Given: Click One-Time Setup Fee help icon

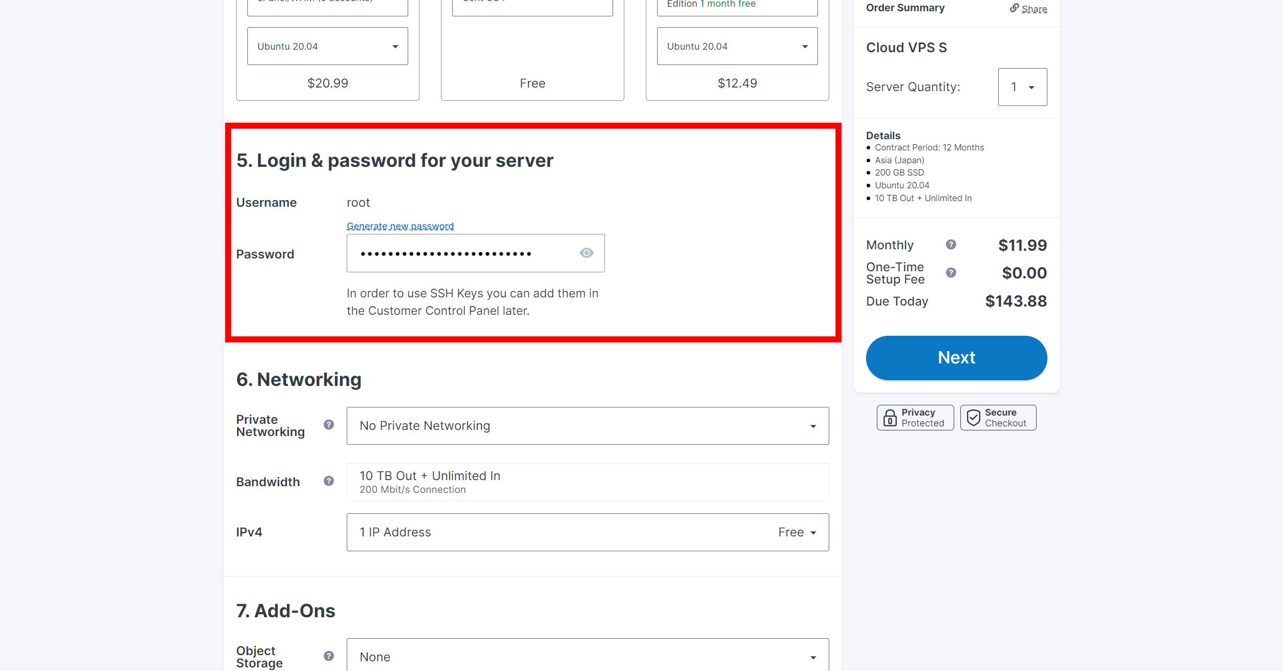Looking at the screenshot, I should [951, 273].
